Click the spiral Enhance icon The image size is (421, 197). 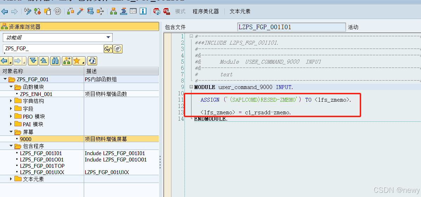pos(57,11)
